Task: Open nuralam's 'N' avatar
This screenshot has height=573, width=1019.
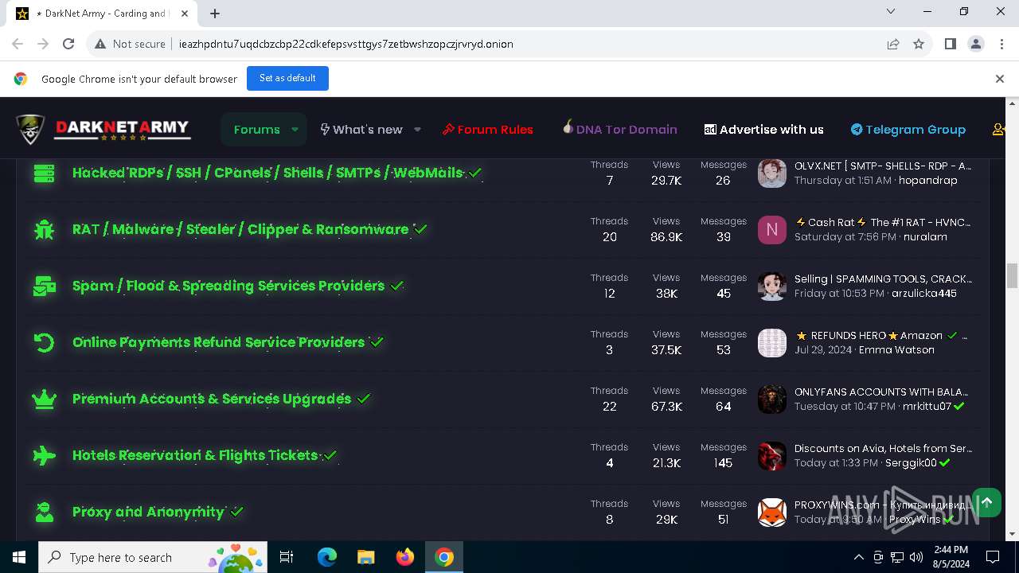Action: coord(771,229)
